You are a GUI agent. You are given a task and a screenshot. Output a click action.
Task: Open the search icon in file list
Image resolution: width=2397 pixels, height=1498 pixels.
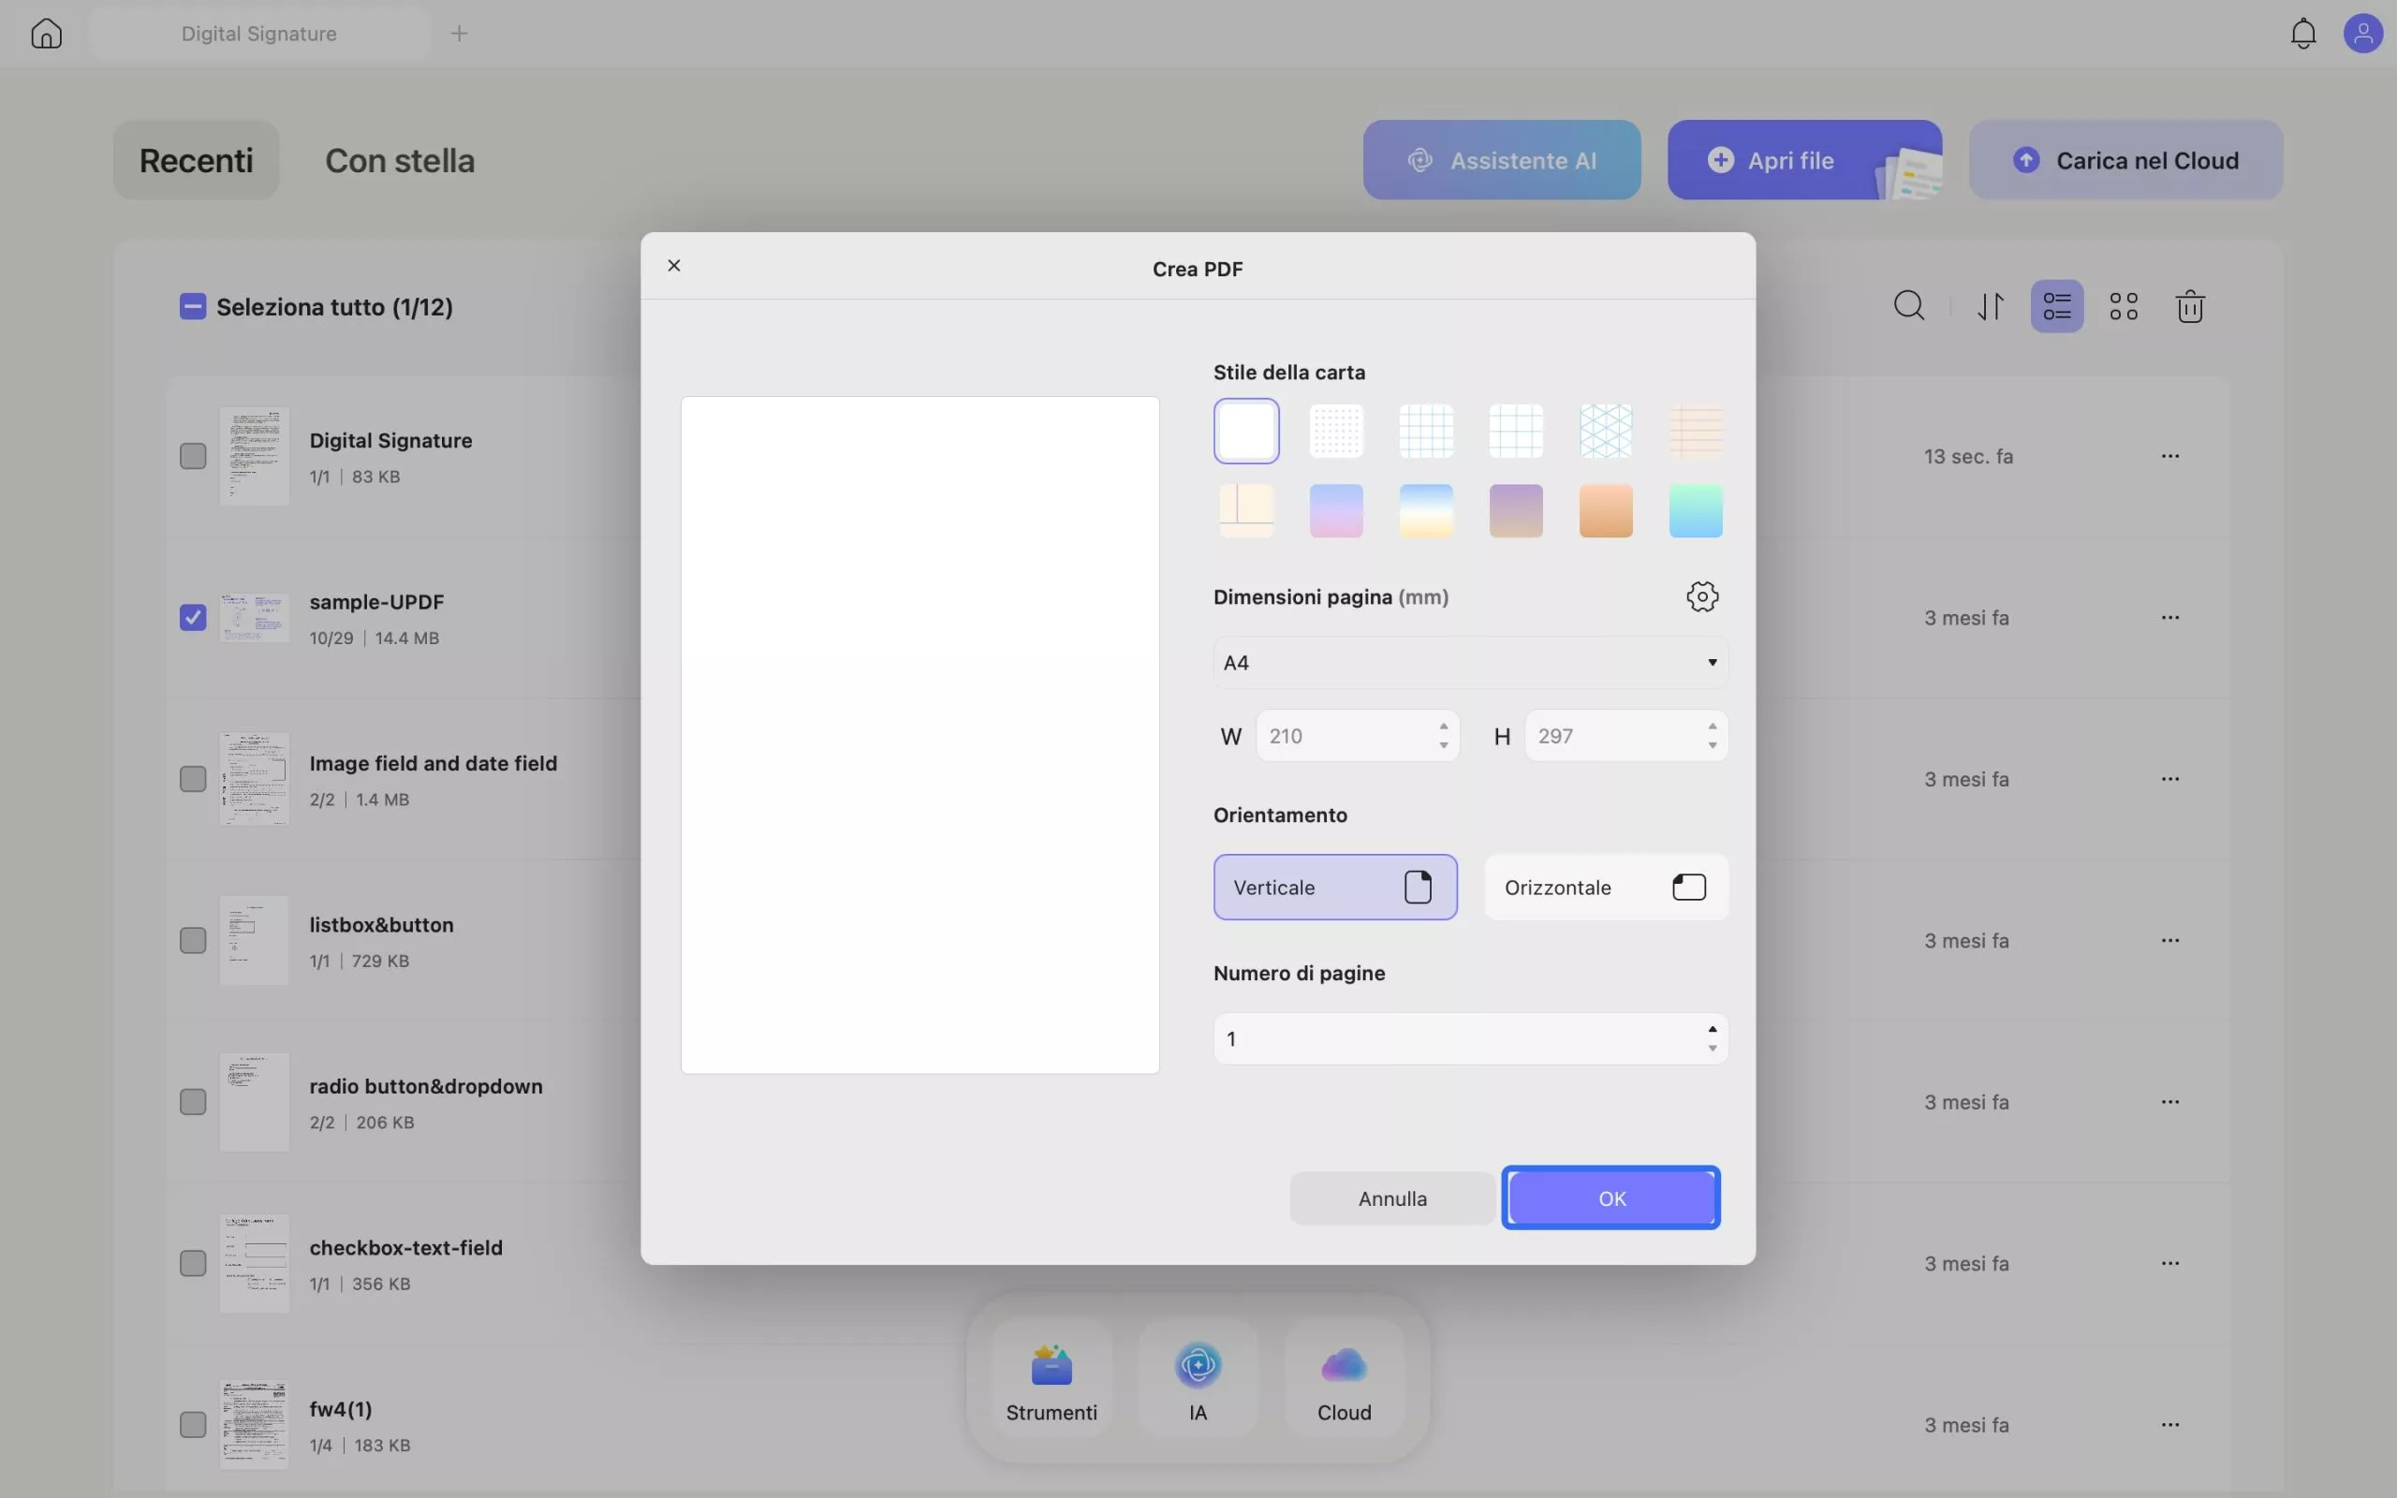coord(1907,305)
